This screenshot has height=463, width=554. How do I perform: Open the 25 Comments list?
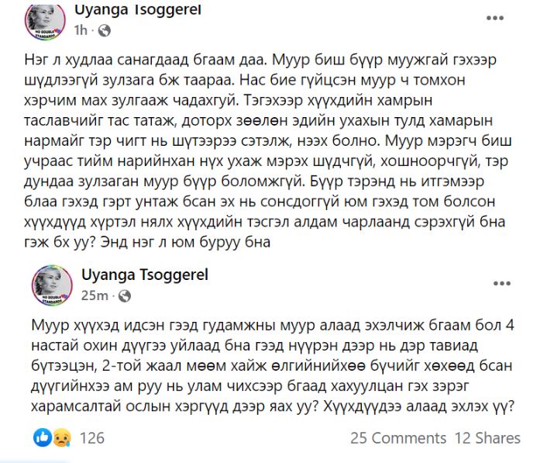click(398, 438)
